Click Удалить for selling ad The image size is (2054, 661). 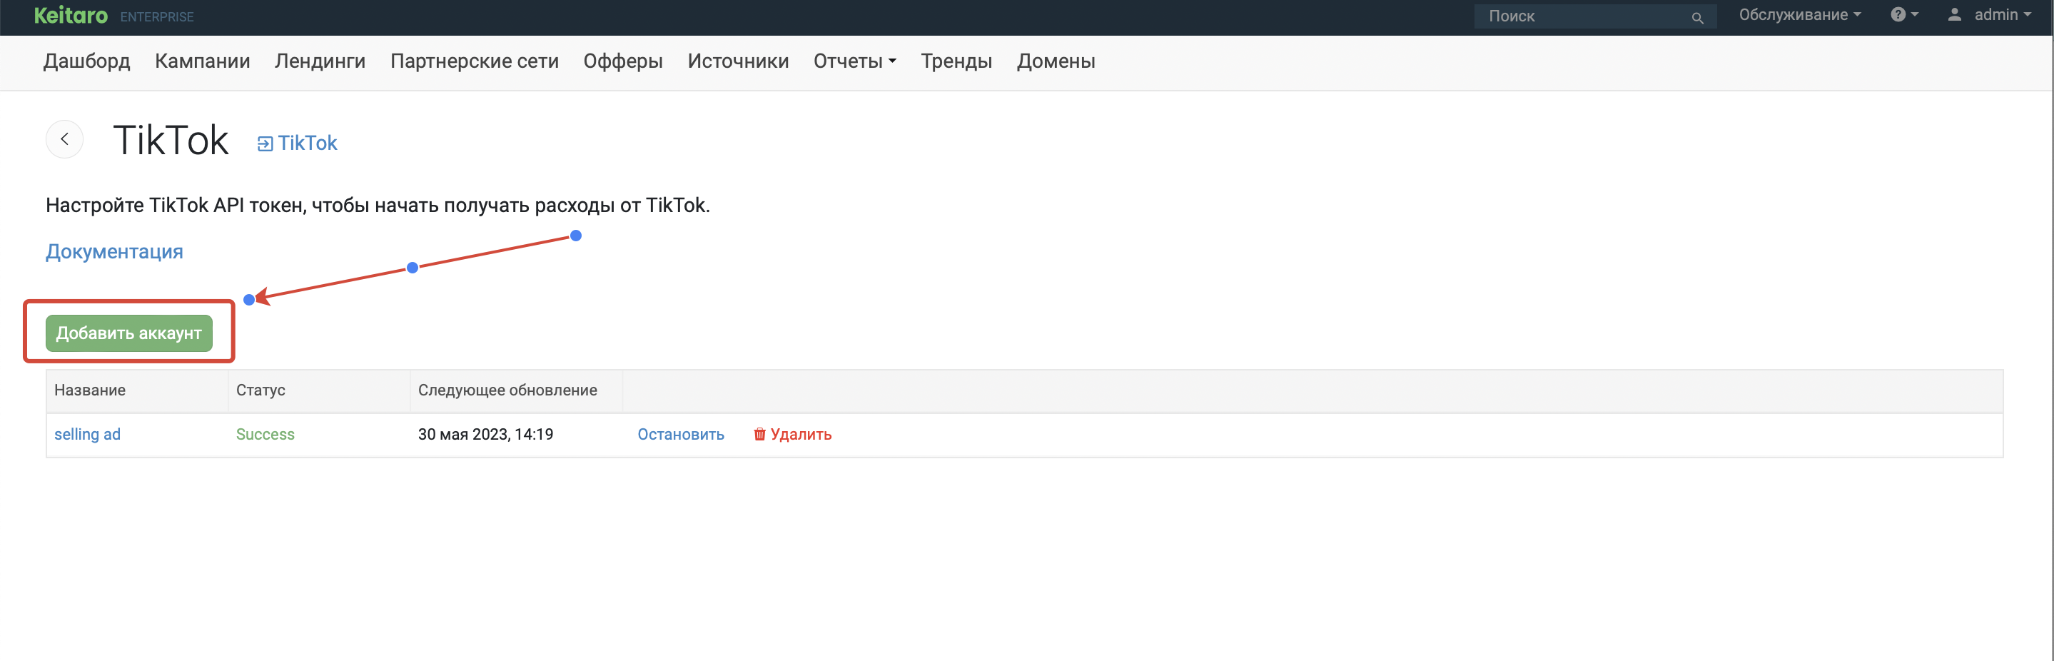[x=801, y=435]
